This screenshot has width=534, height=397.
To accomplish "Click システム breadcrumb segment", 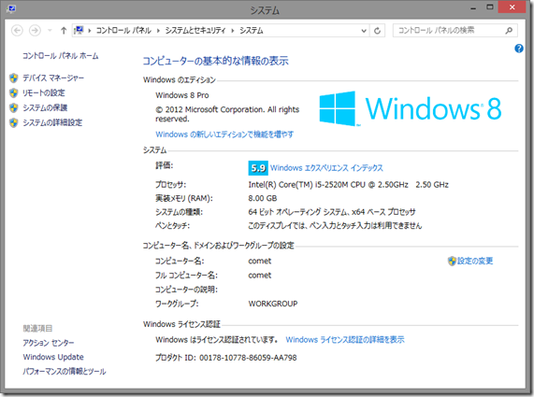I will tap(252, 31).
